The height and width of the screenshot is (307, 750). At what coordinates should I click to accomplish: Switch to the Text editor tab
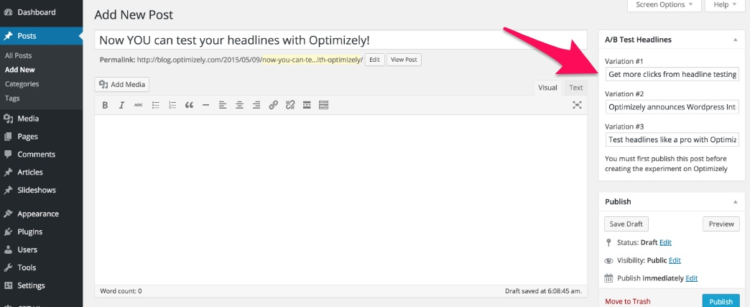(576, 88)
